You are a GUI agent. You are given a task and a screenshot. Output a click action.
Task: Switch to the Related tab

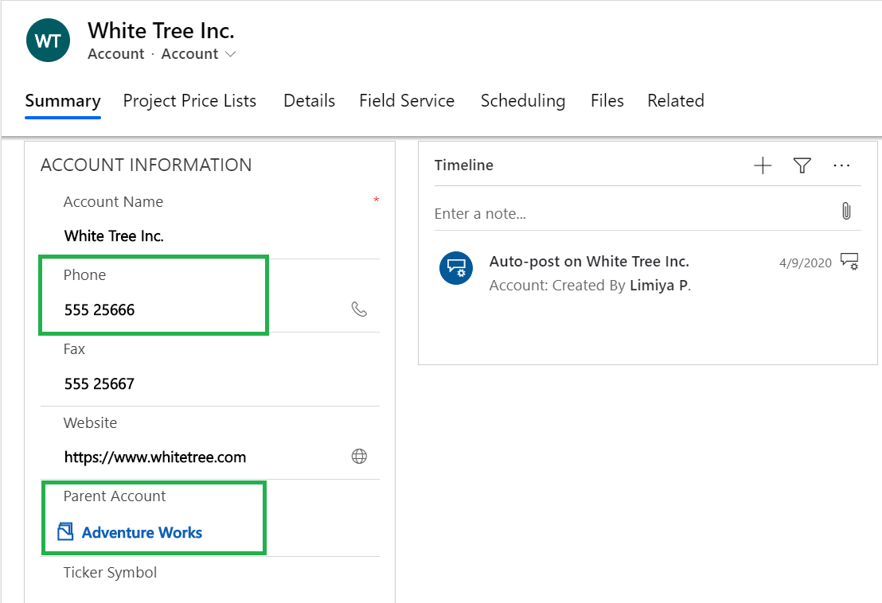coord(675,101)
